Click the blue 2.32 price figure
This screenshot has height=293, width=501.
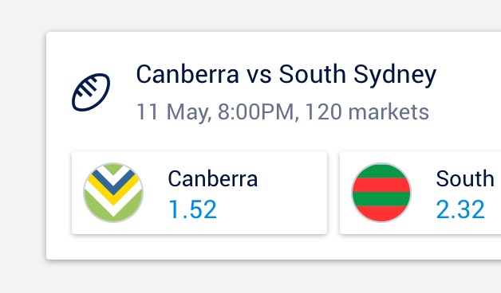click(x=460, y=209)
